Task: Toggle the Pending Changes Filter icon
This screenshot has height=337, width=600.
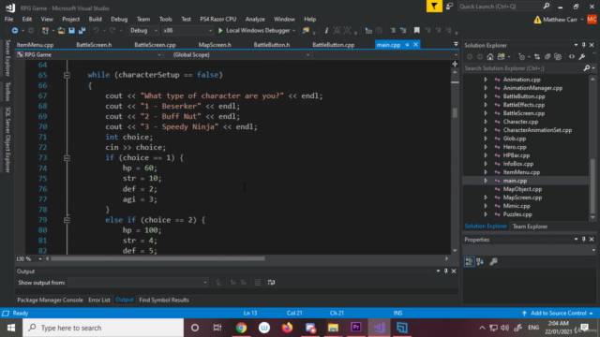Action: pos(521,57)
